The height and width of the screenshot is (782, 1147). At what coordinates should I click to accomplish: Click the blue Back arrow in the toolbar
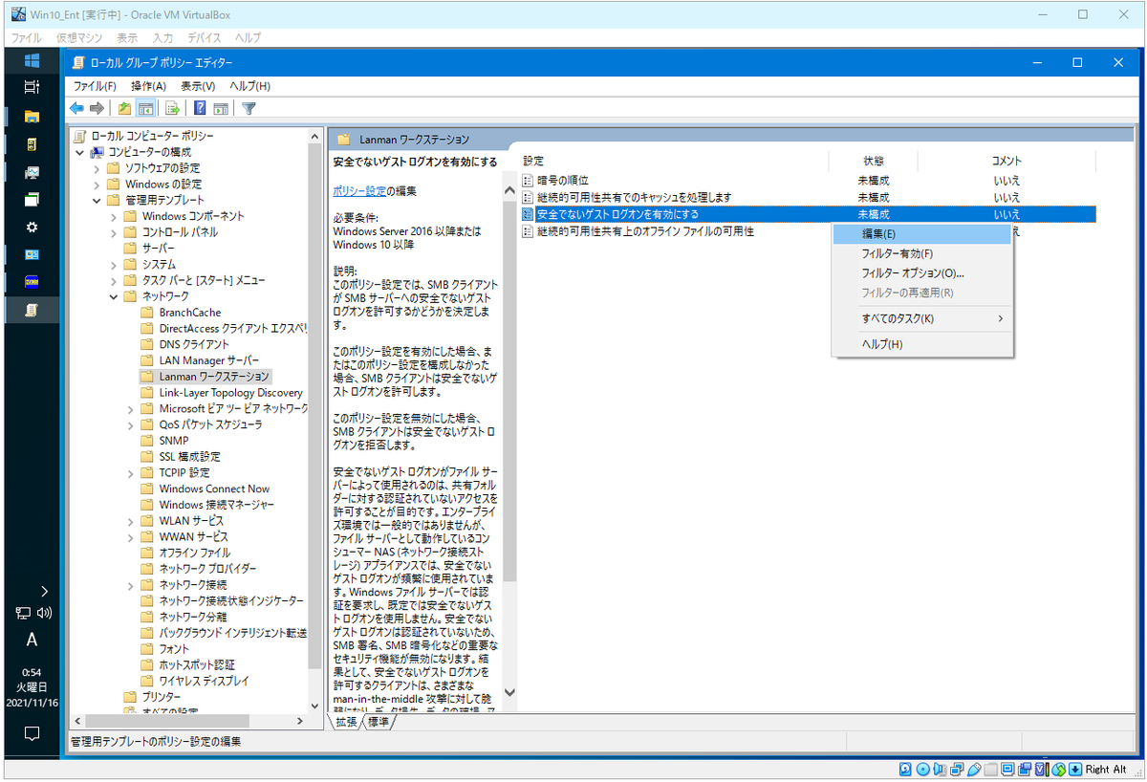tap(76, 108)
